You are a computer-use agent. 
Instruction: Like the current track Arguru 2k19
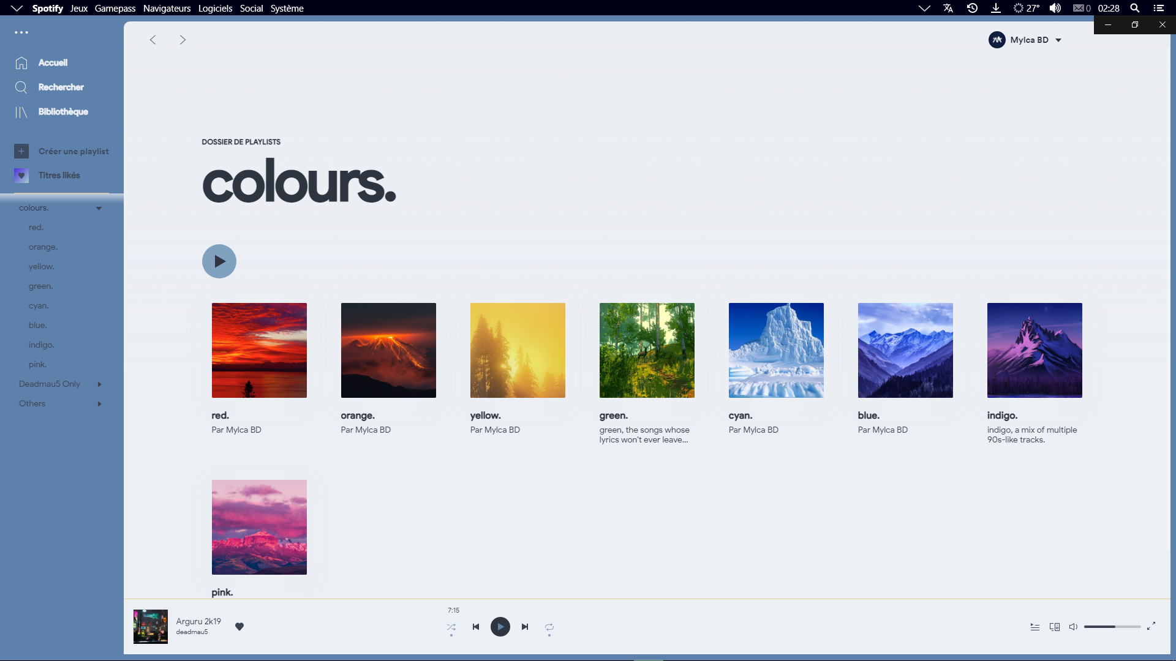pyautogui.click(x=239, y=627)
